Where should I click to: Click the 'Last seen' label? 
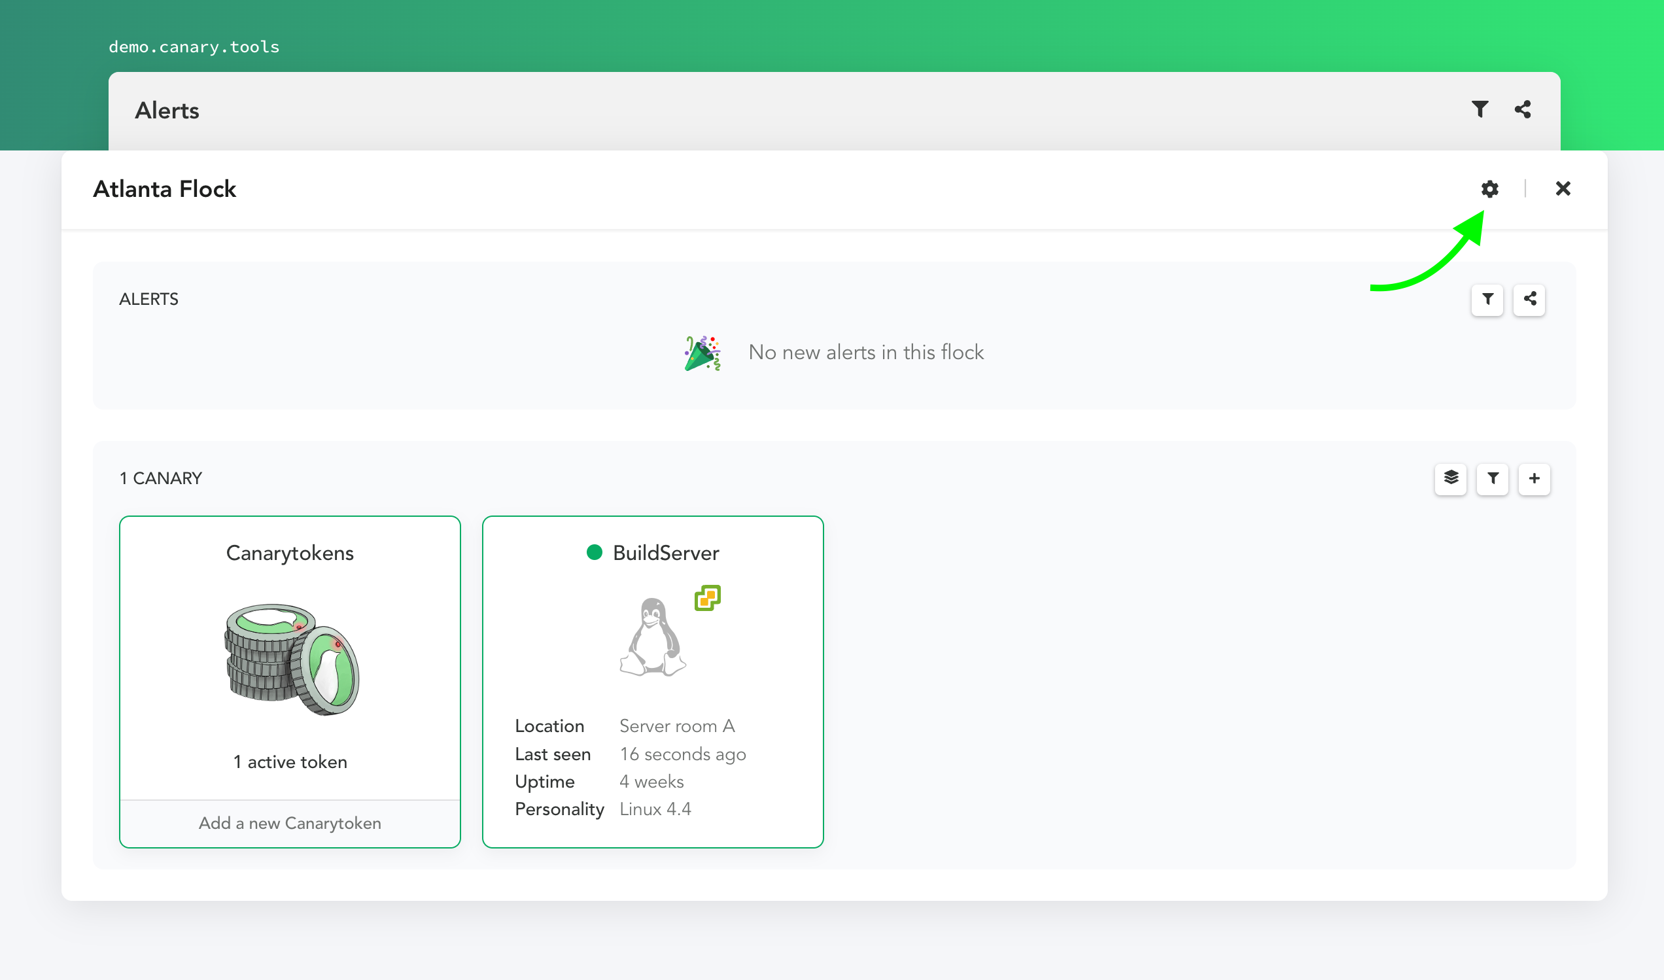(553, 754)
